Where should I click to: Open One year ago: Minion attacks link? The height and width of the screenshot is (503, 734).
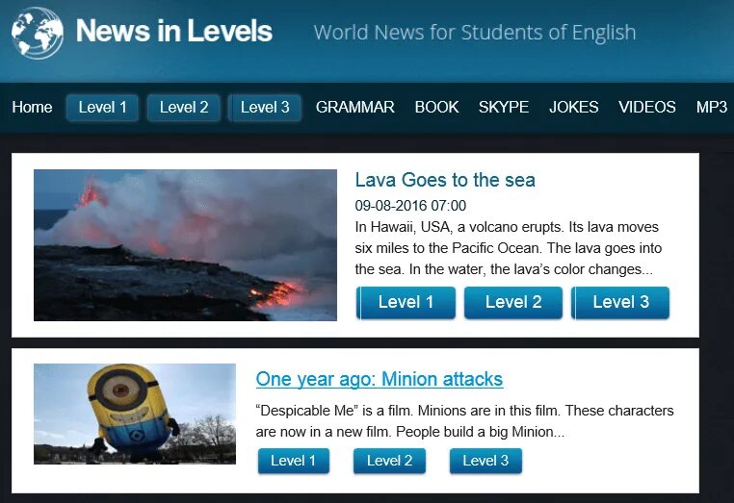tap(380, 379)
